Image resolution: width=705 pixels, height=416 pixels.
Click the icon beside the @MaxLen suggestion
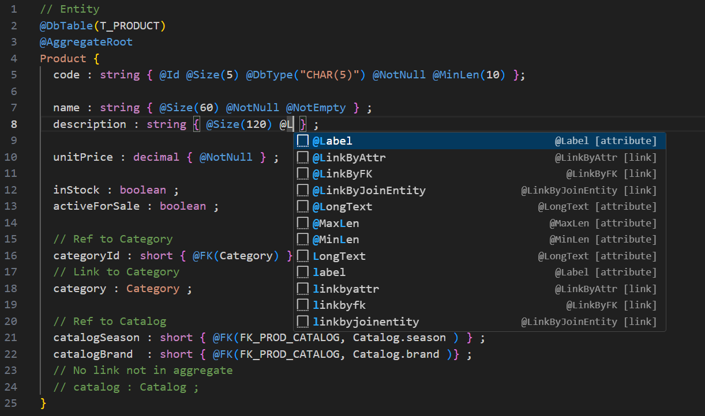[x=302, y=224]
